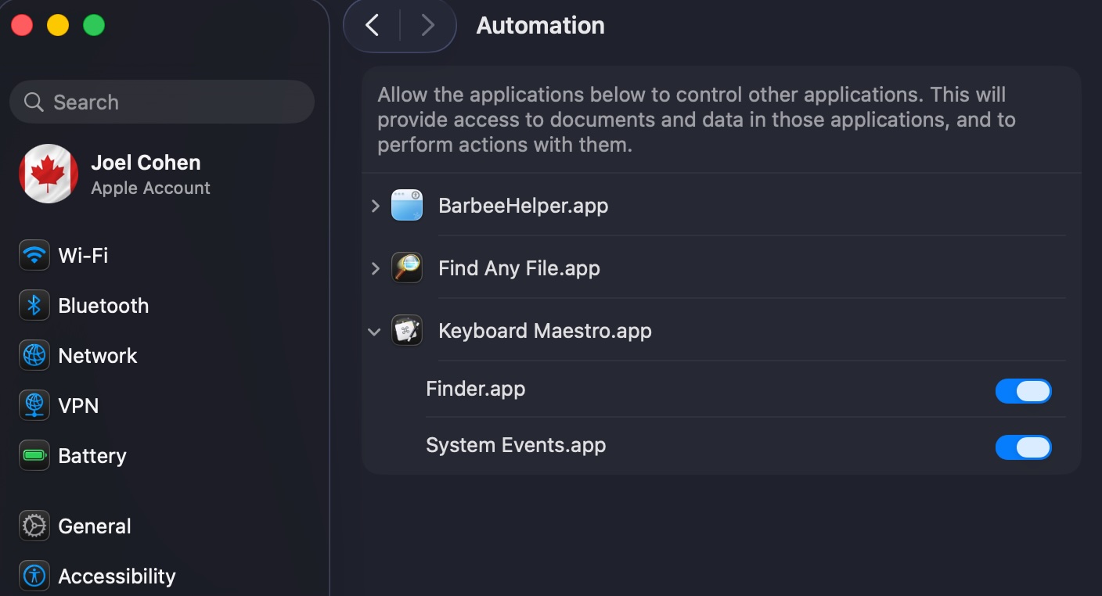The width and height of the screenshot is (1102, 596).
Task: Click the Keyboard Maestro app icon
Action: pyautogui.click(x=407, y=330)
